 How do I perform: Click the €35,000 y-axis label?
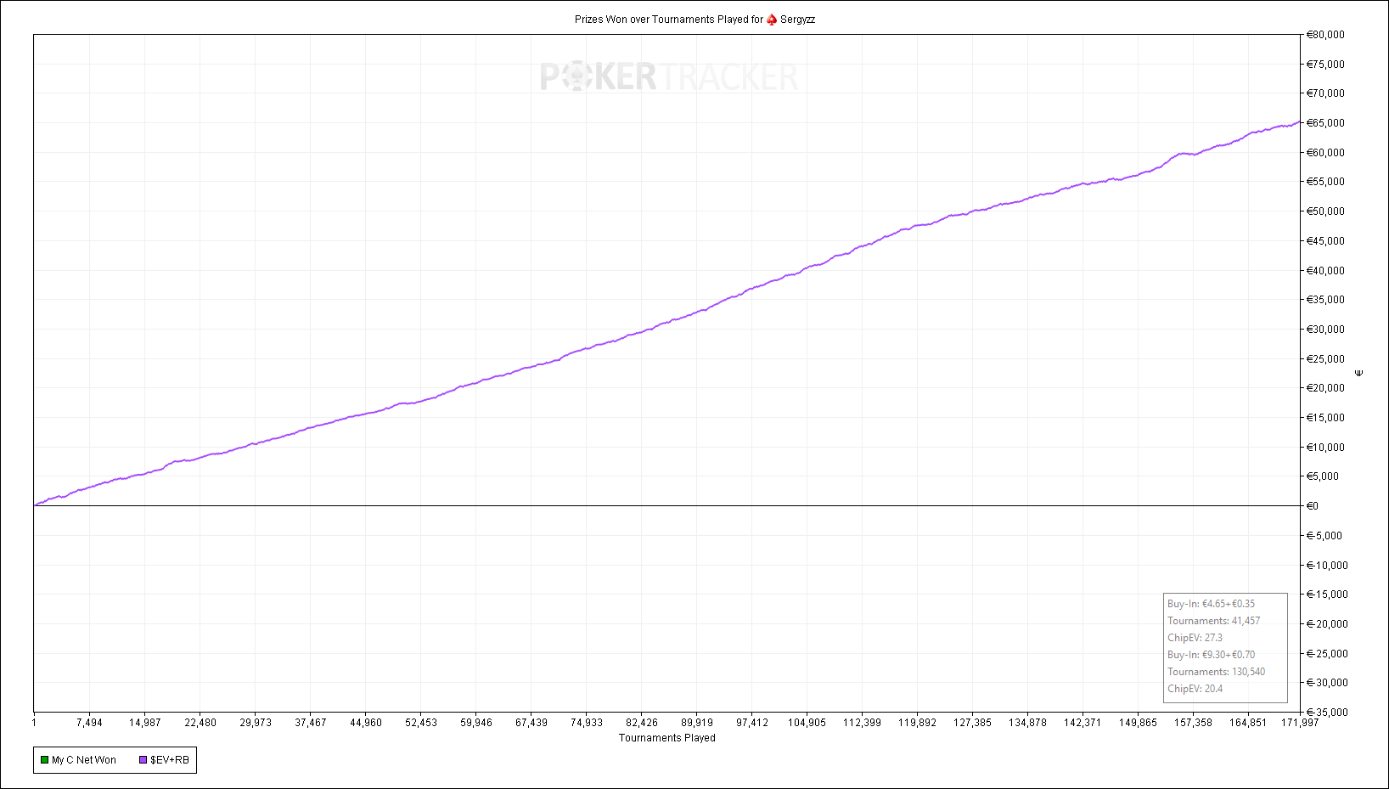coord(1325,300)
